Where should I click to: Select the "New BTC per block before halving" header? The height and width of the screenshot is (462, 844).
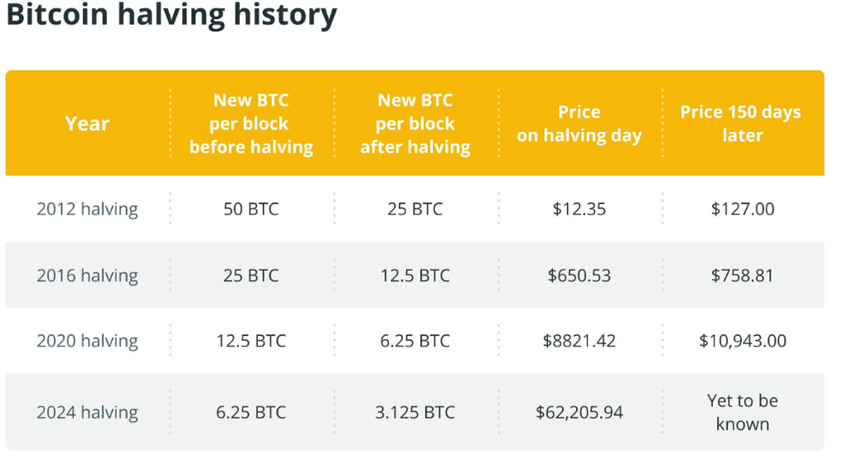(x=251, y=124)
